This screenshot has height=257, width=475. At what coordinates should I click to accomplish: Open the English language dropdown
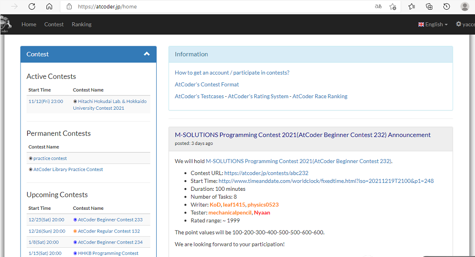[x=433, y=25]
